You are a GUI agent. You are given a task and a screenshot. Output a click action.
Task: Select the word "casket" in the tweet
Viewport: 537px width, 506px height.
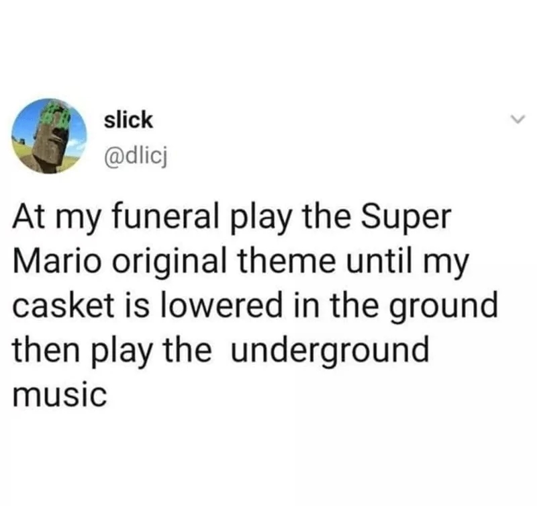64,305
